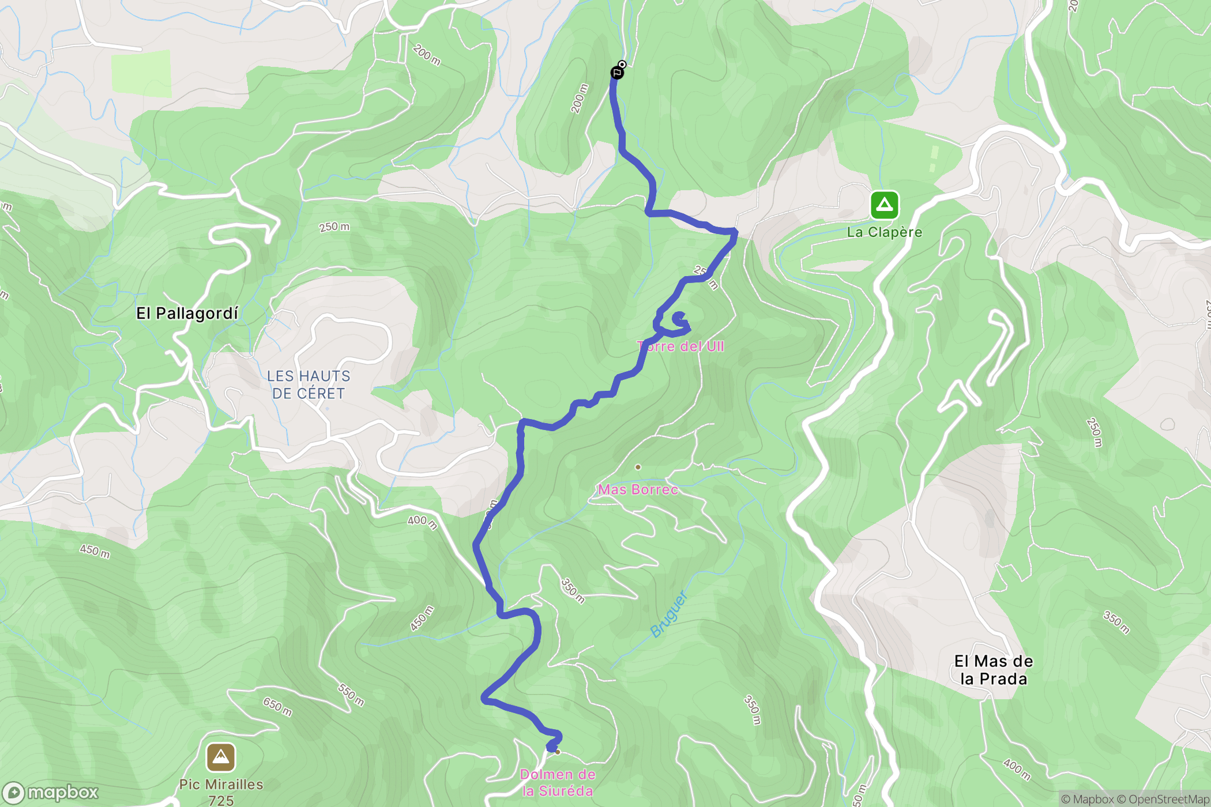Click the Pic Mirailles mountain peak icon
Image resolution: width=1211 pixels, height=807 pixels.
pyautogui.click(x=221, y=757)
